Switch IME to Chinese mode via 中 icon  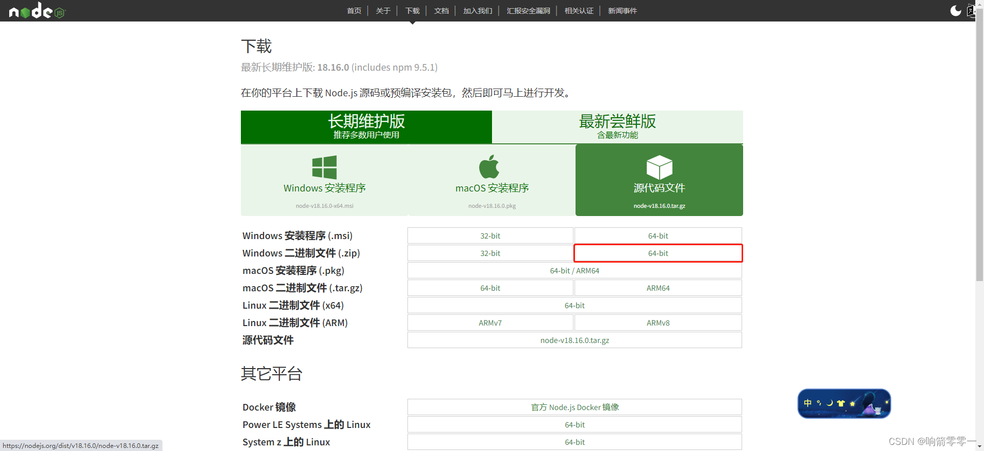[808, 403]
